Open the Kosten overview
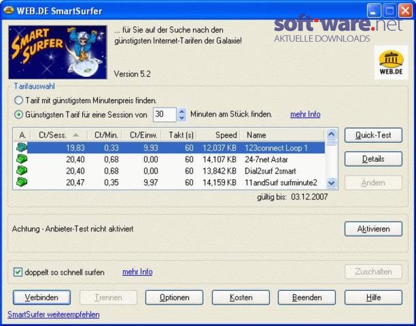 tap(241, 297)
